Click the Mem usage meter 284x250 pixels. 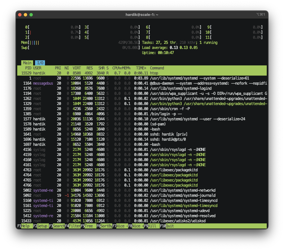click(80, 42)
